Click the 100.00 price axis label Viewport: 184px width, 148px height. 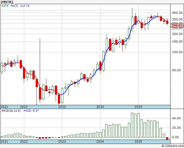177,52
